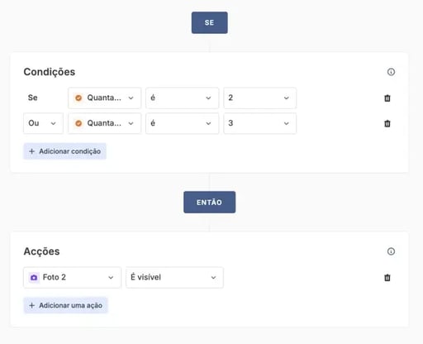
Task: Click the orange check icon in first Quanta field
Action: pos(78,98)
